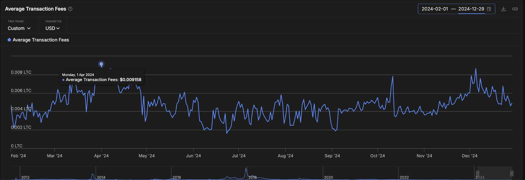This screenshot has height=180, width=525.
Task: Copy the chart link
Action: coord(515,9)
